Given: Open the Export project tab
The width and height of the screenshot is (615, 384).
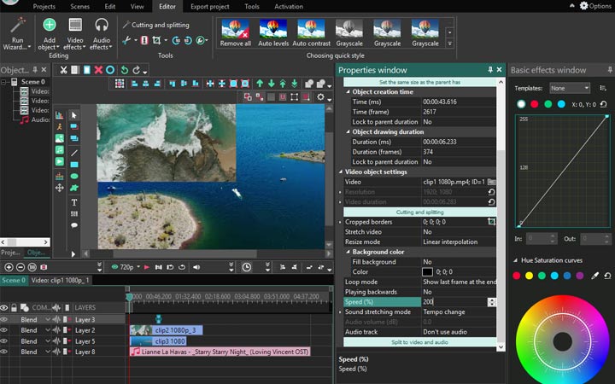Looking at the screenshot, I should [209, 6].
